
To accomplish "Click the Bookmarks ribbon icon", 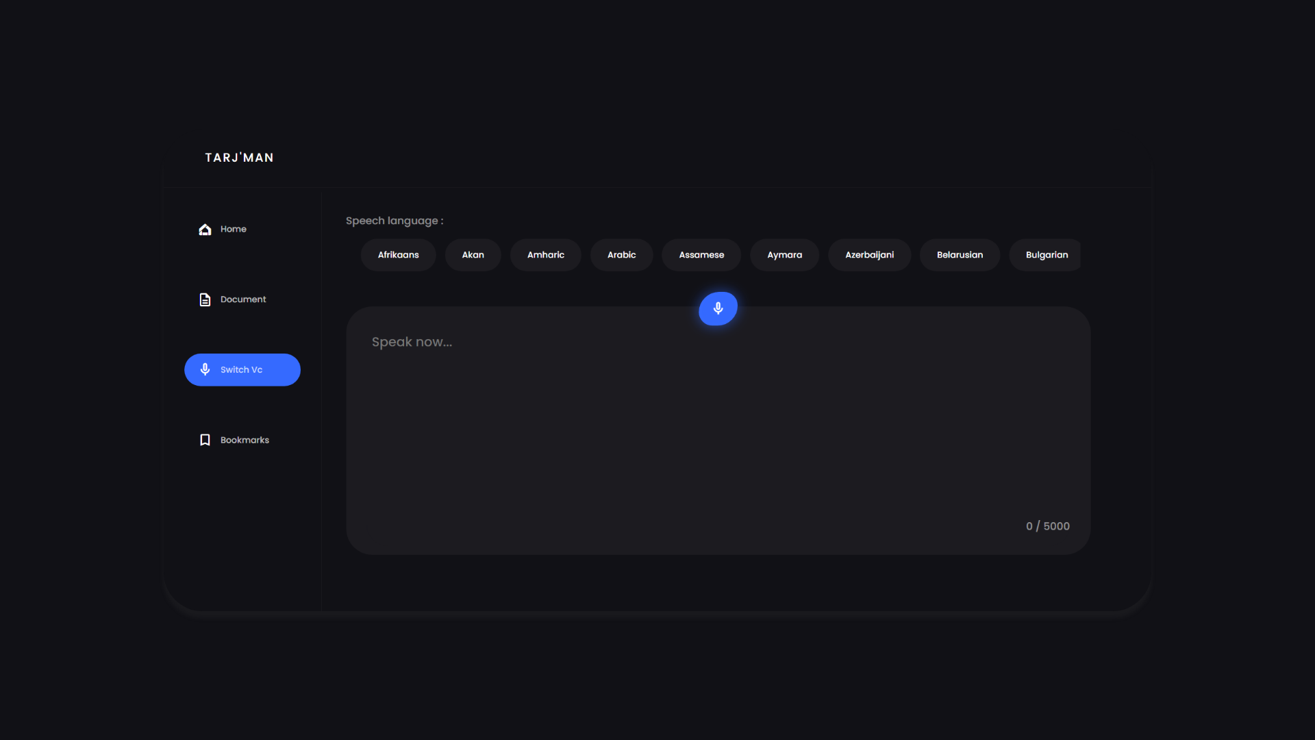I will click(x=205, y=440).
